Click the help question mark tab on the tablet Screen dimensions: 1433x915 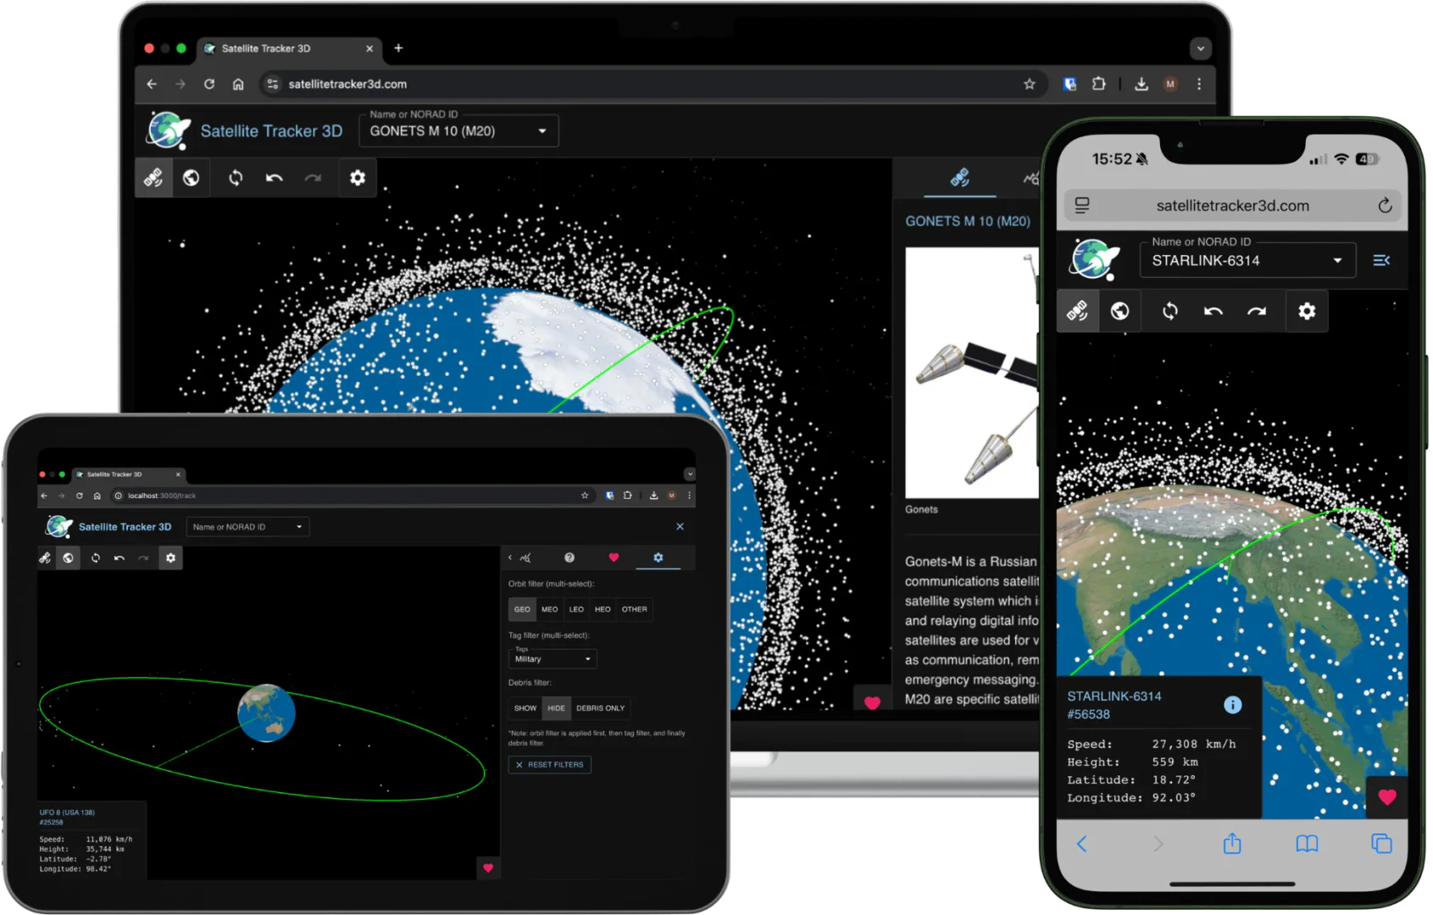point(569,557)
